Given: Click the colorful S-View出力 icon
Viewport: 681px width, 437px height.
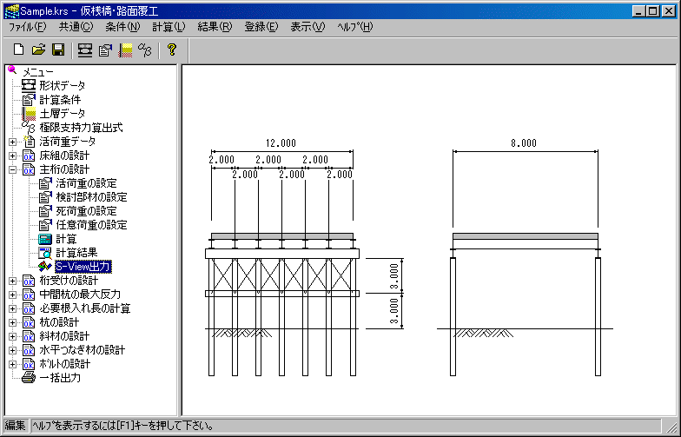Looking at the screenshot, I should [45, 266].
